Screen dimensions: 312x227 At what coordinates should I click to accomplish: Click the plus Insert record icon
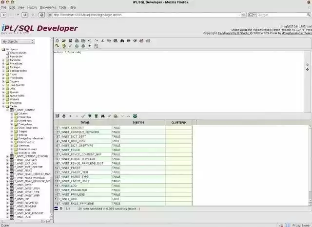[x=70, y=116]
